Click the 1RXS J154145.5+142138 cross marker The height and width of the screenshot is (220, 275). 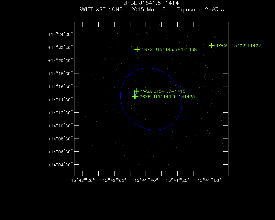137,49
